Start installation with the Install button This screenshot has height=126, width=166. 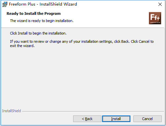point(116,119)
